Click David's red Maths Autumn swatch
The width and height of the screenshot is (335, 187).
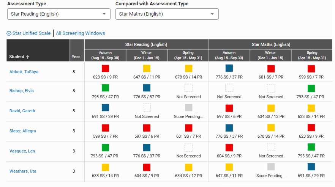click(x=229, y=108)
